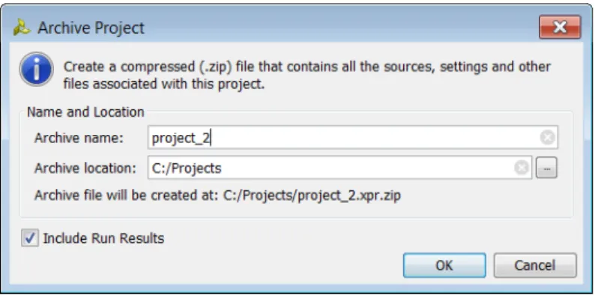595x296 pixels.
Task: Open the browse dialog with the ellipsis button
Action: pos(546,168)
